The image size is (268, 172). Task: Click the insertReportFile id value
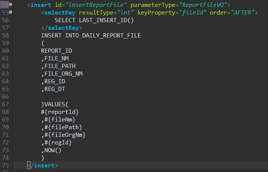point(96,5)
